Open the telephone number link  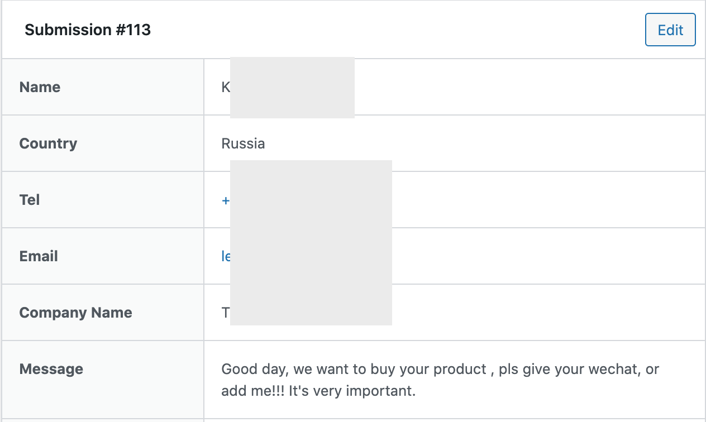[226, 200]
